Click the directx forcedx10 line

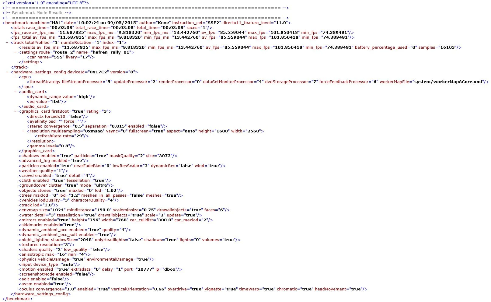57,117
